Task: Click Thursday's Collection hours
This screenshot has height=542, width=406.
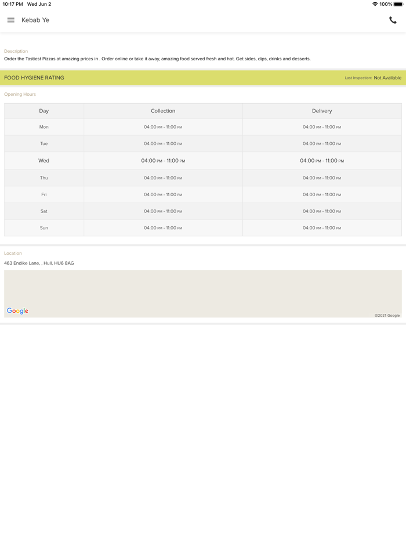Action: click(x=163, y=178)
